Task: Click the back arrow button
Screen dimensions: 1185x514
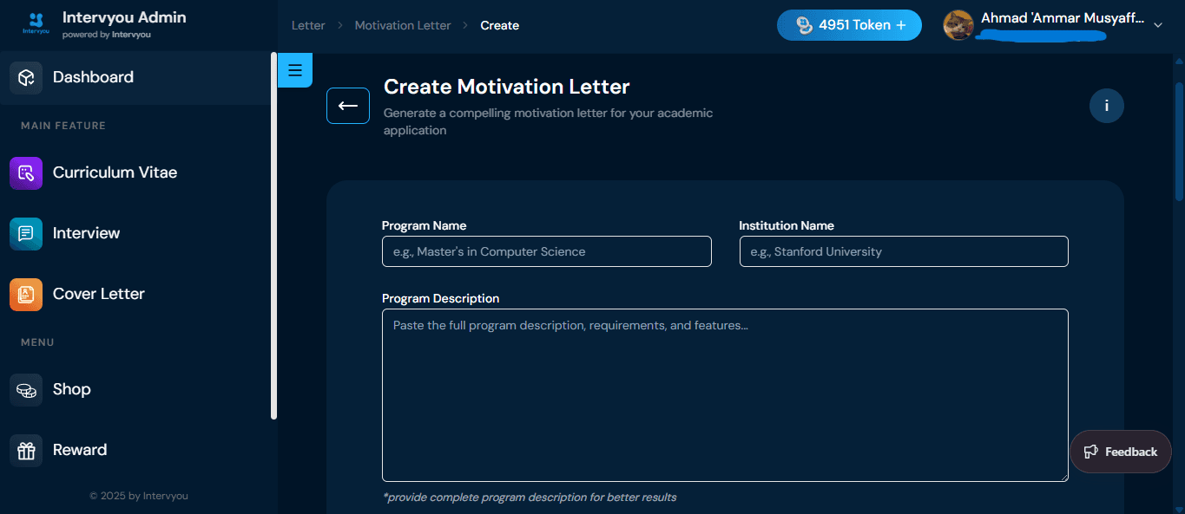Action: coord(348,106)
